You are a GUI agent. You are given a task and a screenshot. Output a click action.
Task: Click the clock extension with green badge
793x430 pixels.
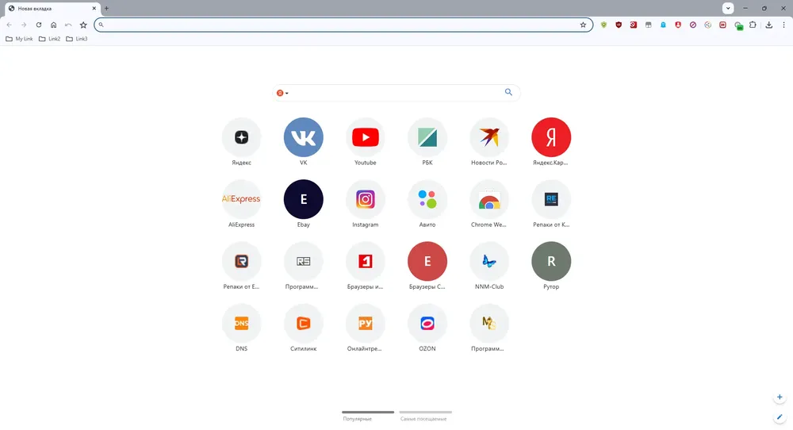click(x=738, y=25)
